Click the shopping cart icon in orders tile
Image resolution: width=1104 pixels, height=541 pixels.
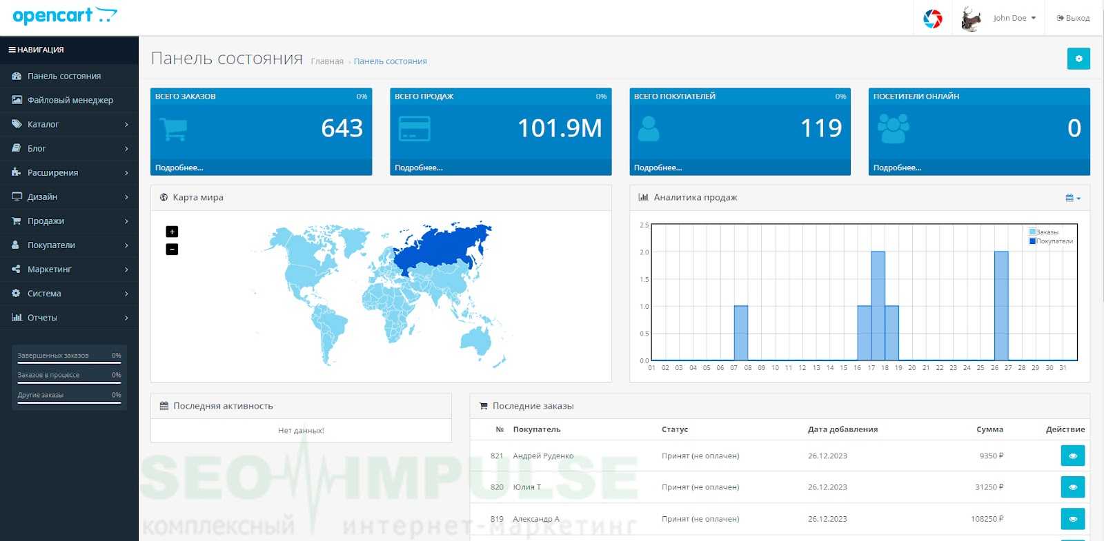click(173, 129)
